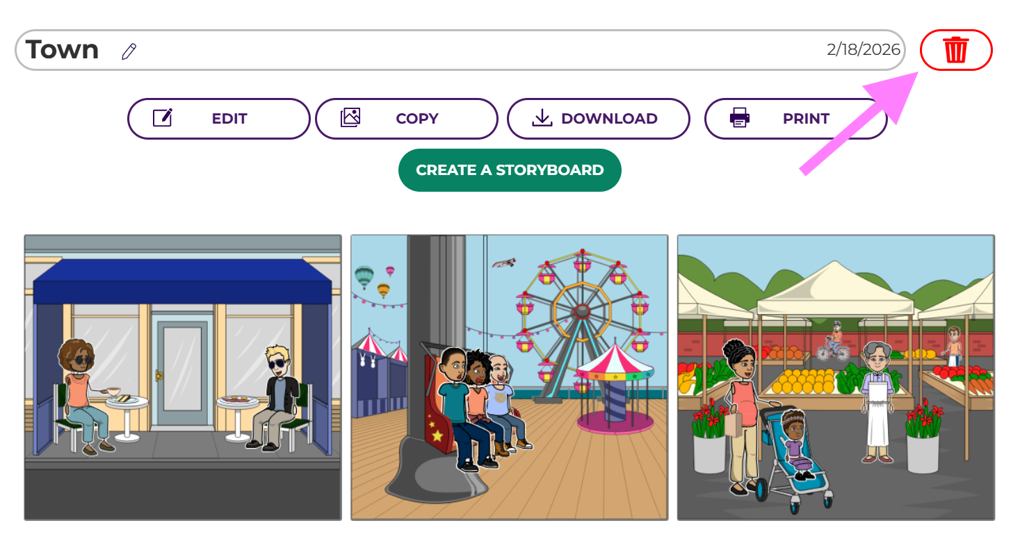Click the red trash delete icon
The width and height of the screenshot is (1020, 546).
pos(955,50)
